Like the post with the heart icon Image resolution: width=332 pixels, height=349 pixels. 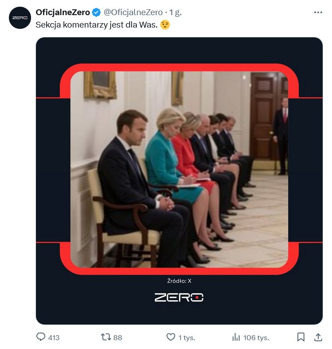tap(170, 337)
